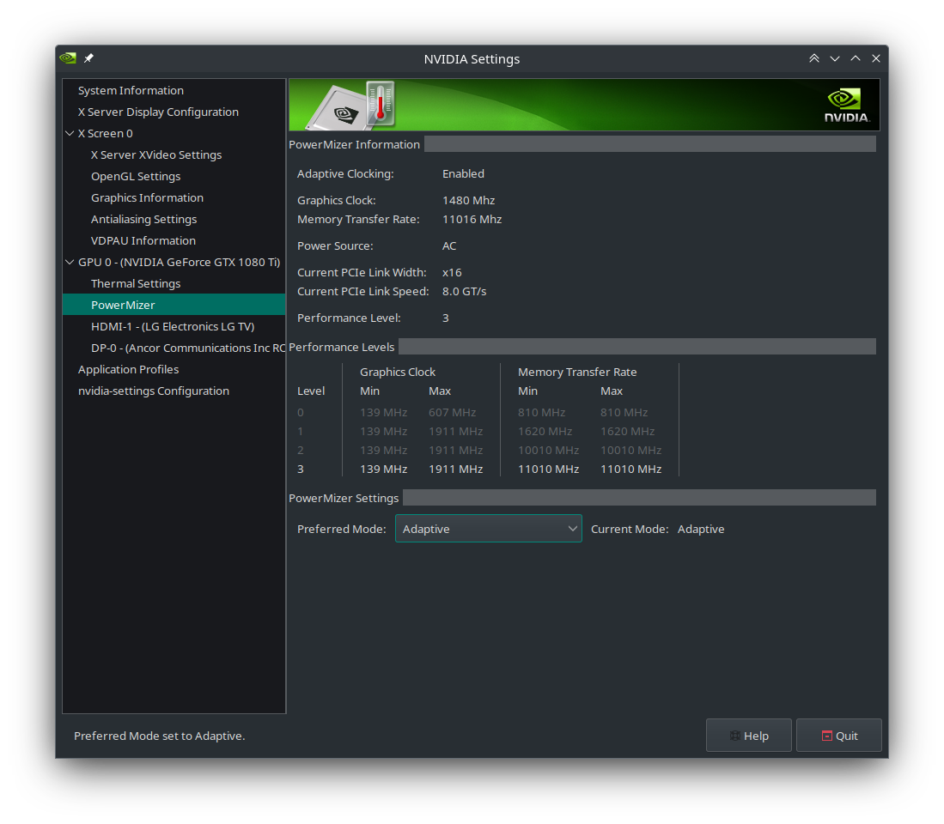Open nvidia-settings Configuration page
Screen dimensions: 944x824
click(154, 391)
